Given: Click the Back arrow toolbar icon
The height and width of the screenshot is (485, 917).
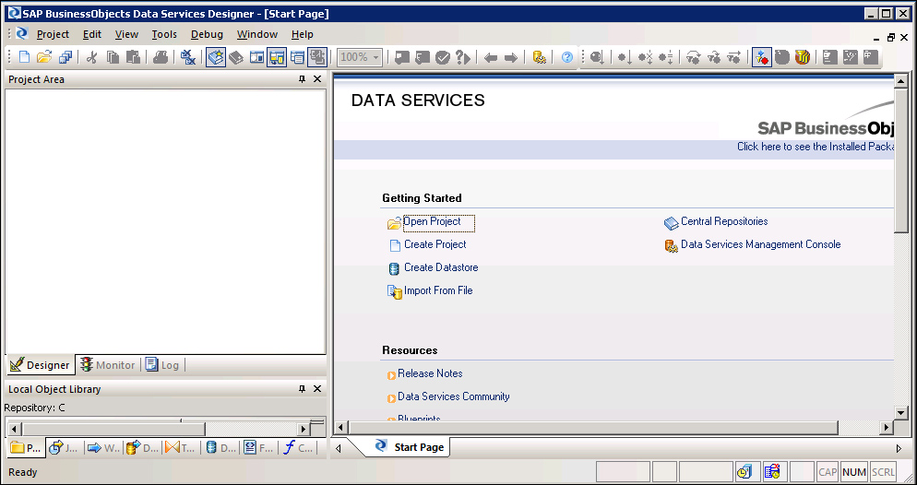Looking at the screenshot, I should 491,57.
